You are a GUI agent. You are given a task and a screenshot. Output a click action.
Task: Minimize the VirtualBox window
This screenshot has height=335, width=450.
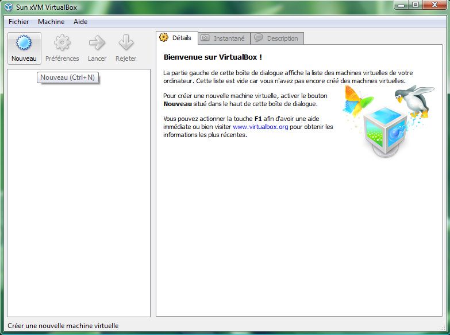pos(402,5)
